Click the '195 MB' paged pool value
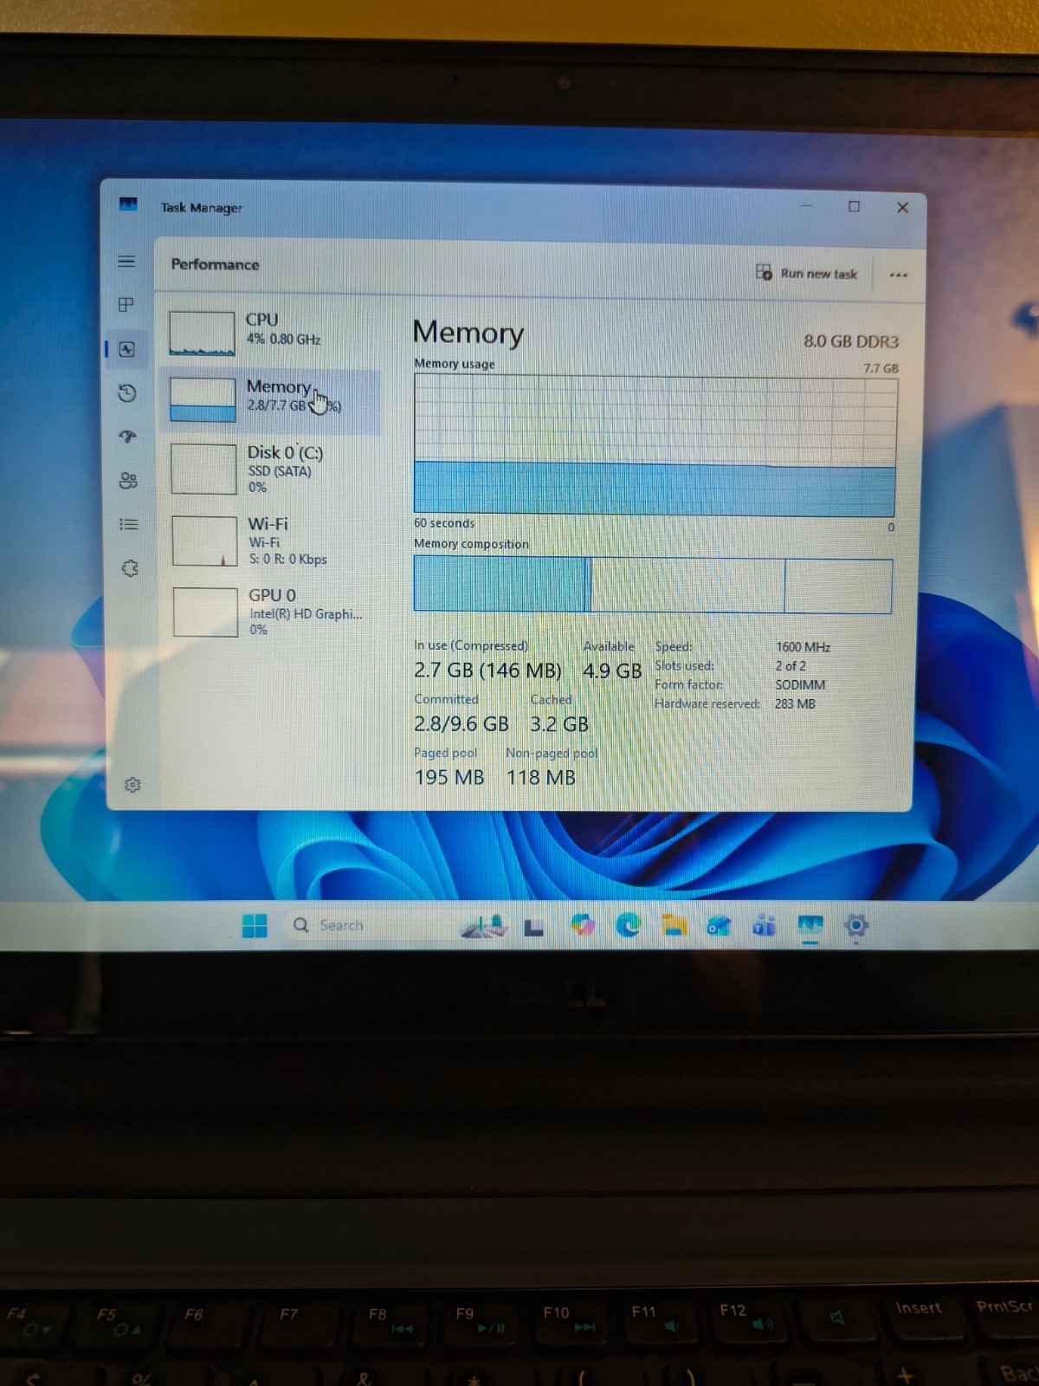Viewport: 1039px width, 1386px height. click(x=449, y=777)
